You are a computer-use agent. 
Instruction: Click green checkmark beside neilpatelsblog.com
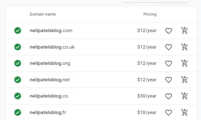point(18,30)
